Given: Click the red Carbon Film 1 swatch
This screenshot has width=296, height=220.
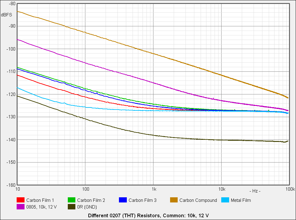Looking at the screenshot, I should [21, 200].
